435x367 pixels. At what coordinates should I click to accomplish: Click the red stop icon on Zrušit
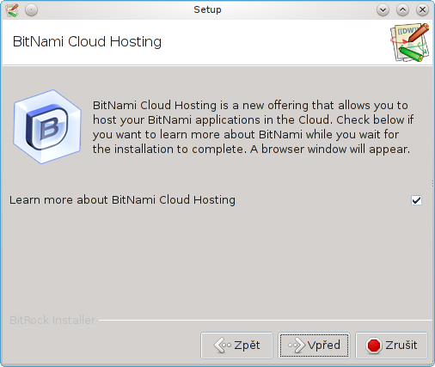pyautogui.click(x=374, y=346)
